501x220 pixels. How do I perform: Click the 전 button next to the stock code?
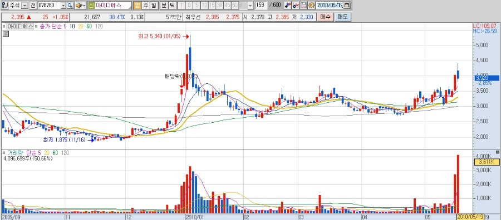pos(33,6)
